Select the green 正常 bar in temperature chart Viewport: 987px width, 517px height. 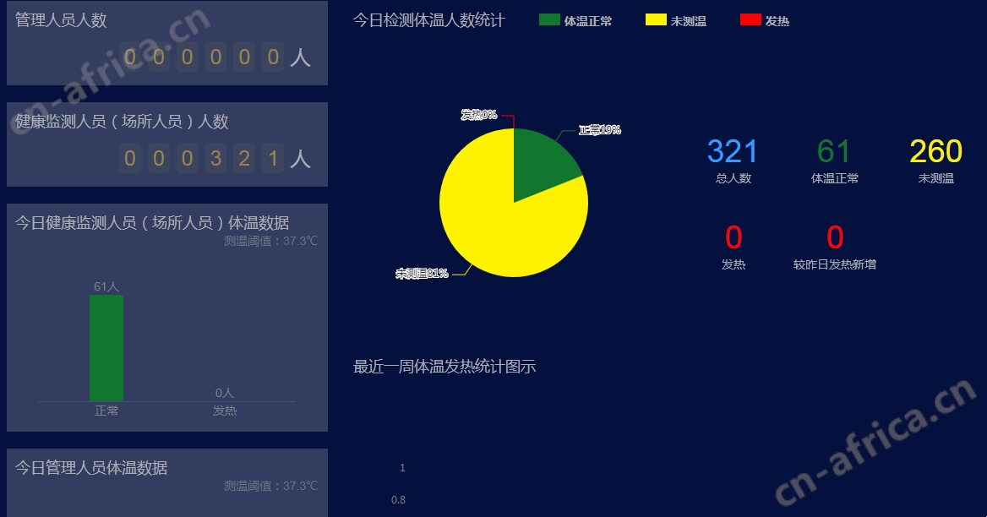[108, 346]
